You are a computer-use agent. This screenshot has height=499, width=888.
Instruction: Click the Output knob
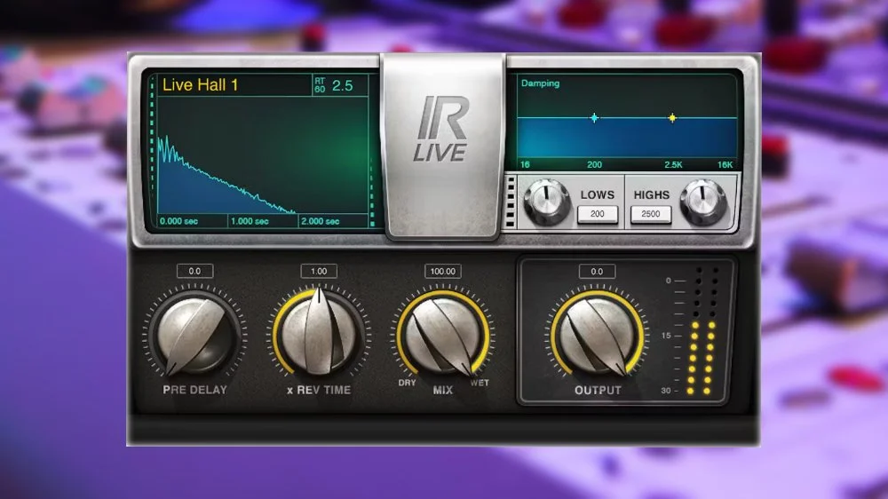pyautogui.click(x=597, y=336)
